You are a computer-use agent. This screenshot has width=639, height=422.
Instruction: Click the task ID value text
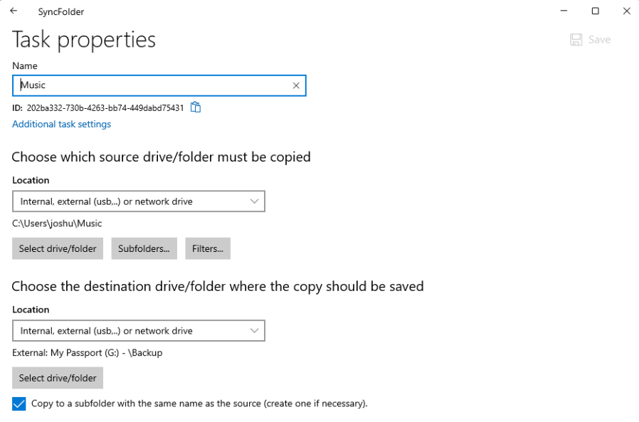pyautogui.click(x=105, y=108)
